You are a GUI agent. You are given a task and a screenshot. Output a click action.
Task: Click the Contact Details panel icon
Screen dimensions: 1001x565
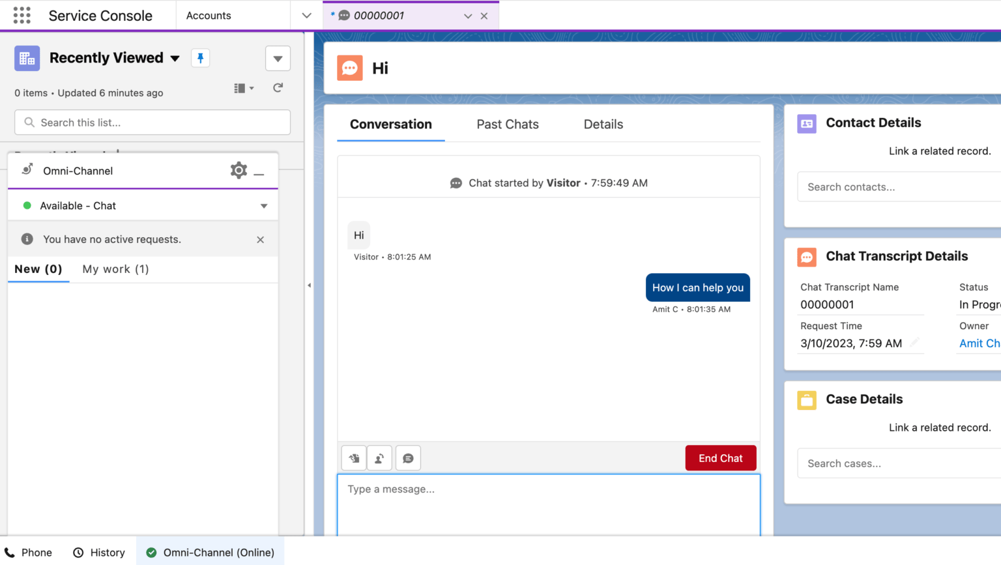point(806,123)
